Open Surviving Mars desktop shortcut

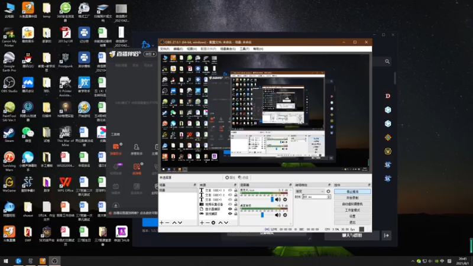pyautogui.click(x=9, y=161)
